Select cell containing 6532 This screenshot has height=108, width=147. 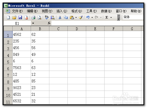pos(21,101)
